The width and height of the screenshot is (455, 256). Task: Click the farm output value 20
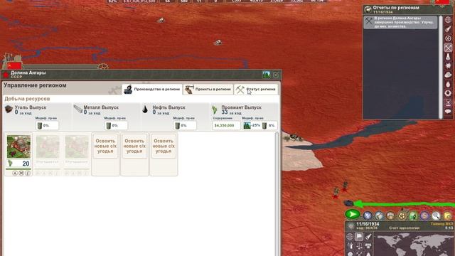tap(18, 164)
